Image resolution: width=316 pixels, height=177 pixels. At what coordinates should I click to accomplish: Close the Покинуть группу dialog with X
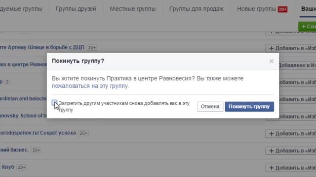(272, 61)
